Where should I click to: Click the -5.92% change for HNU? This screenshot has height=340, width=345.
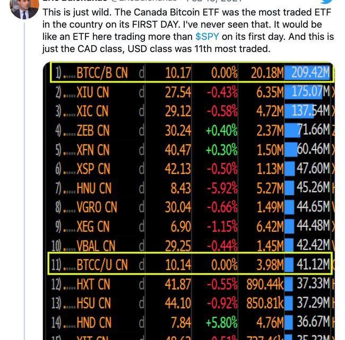pos(222,188)
